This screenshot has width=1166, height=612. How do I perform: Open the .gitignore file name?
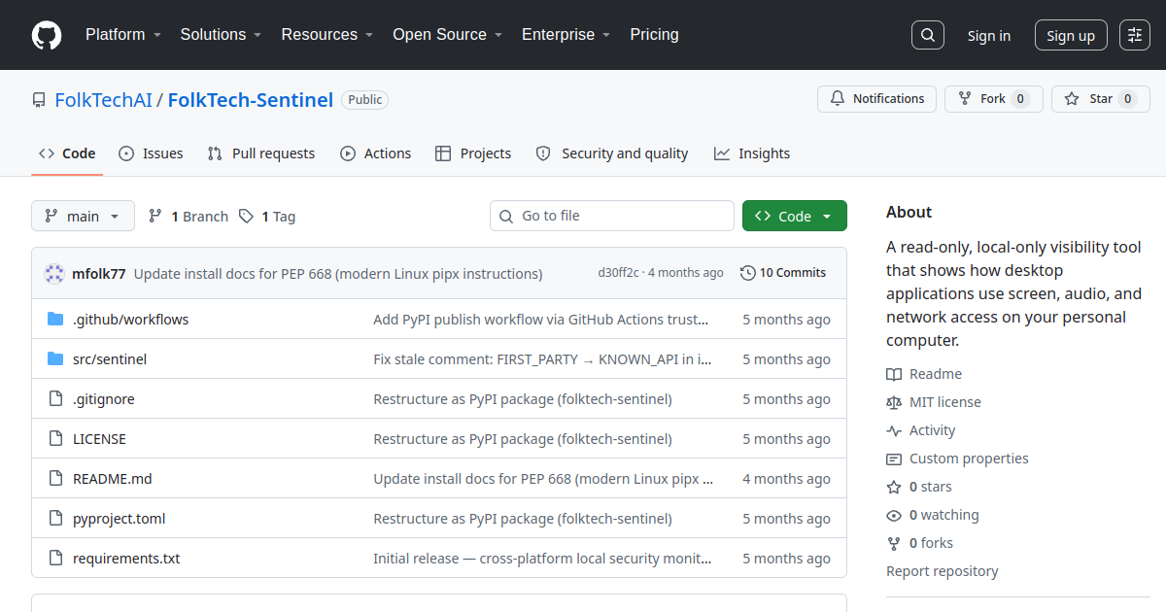pyautogui.click(x=104, y=399)
